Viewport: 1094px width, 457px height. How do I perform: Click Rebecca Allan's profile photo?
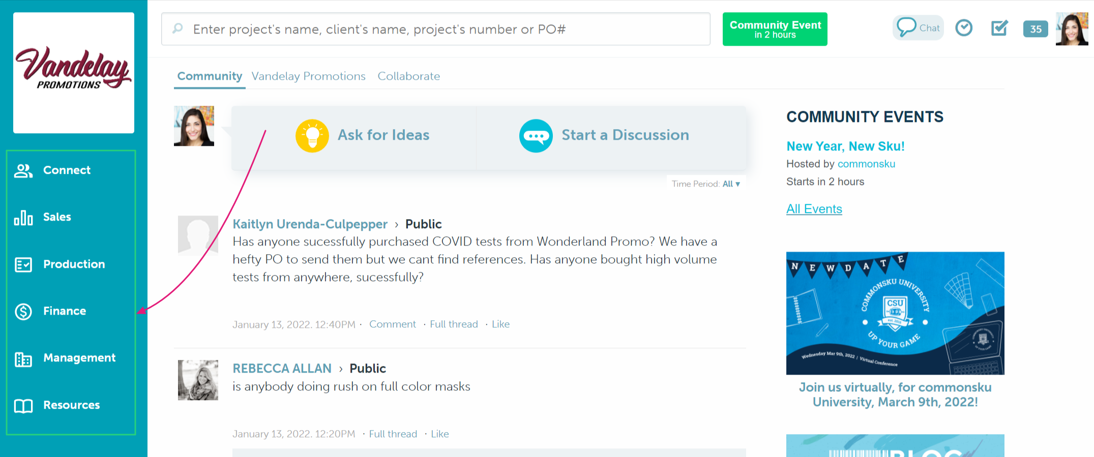[198, 380]
